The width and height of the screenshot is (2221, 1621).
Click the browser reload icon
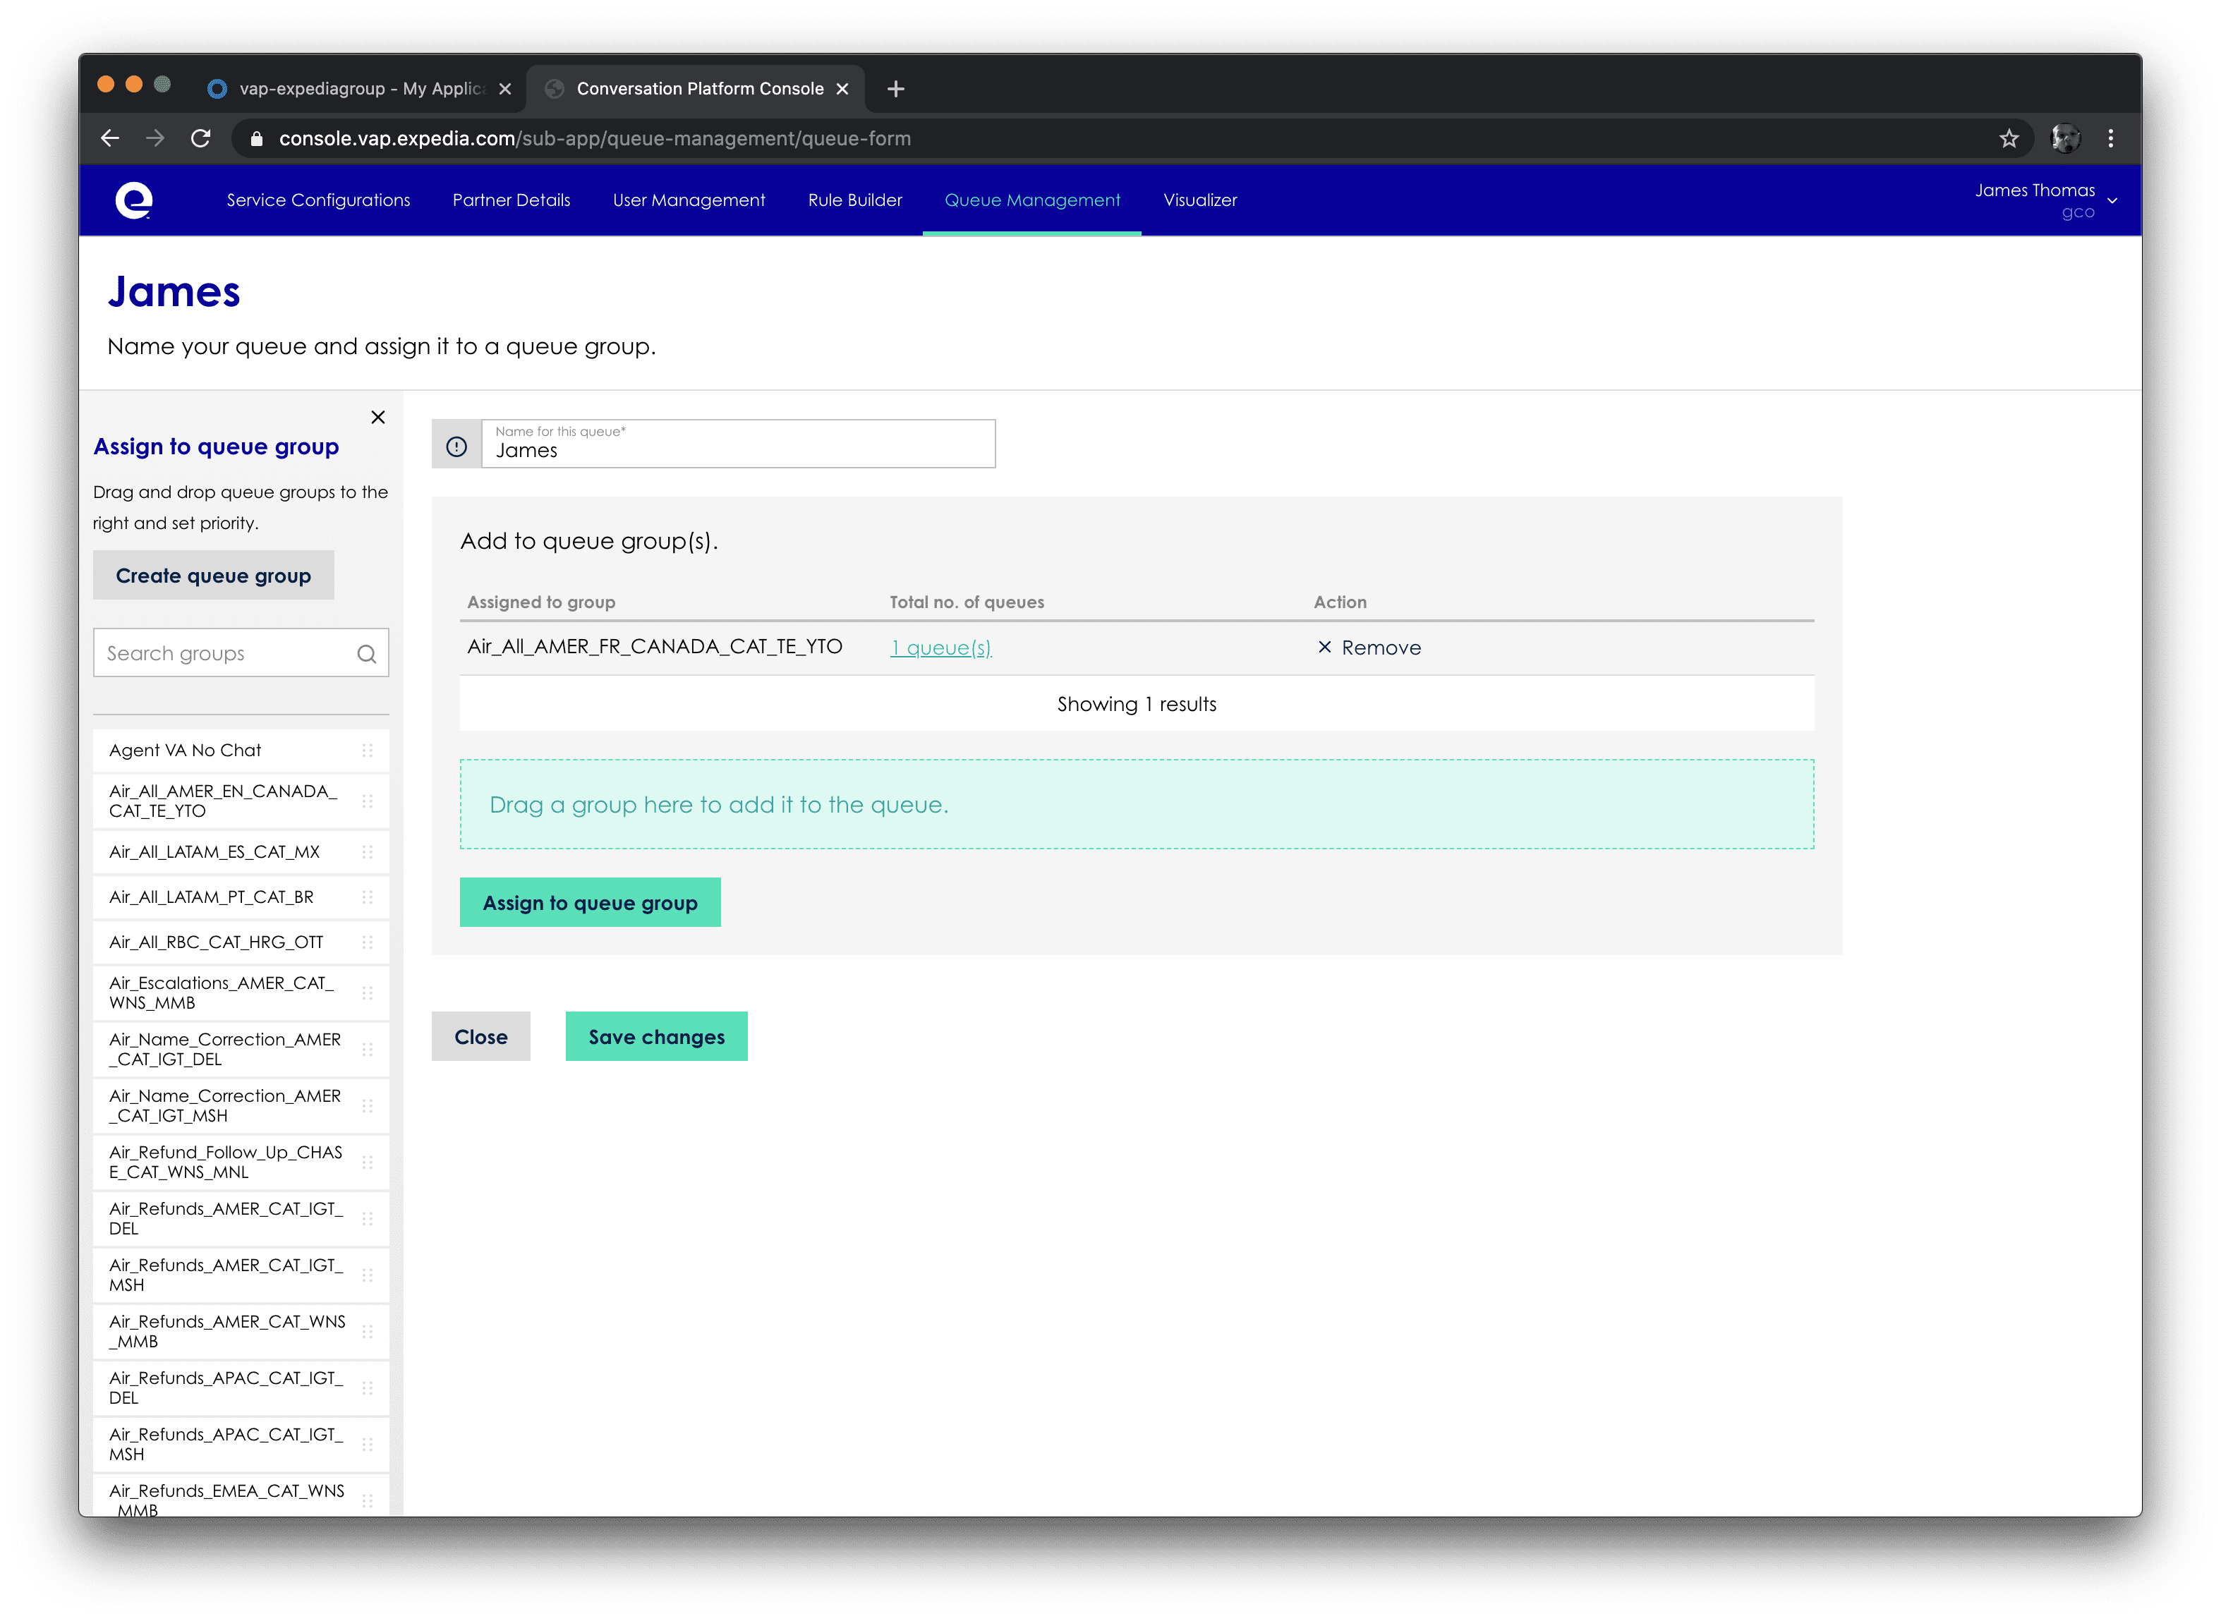(x=201, y=138)
